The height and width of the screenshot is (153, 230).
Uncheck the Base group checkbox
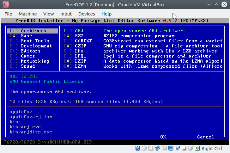click(x=14, y=36)
